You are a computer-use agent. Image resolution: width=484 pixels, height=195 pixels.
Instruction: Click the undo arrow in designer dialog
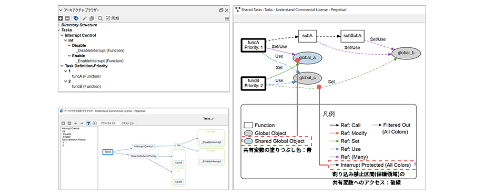[x=76, y=123]
